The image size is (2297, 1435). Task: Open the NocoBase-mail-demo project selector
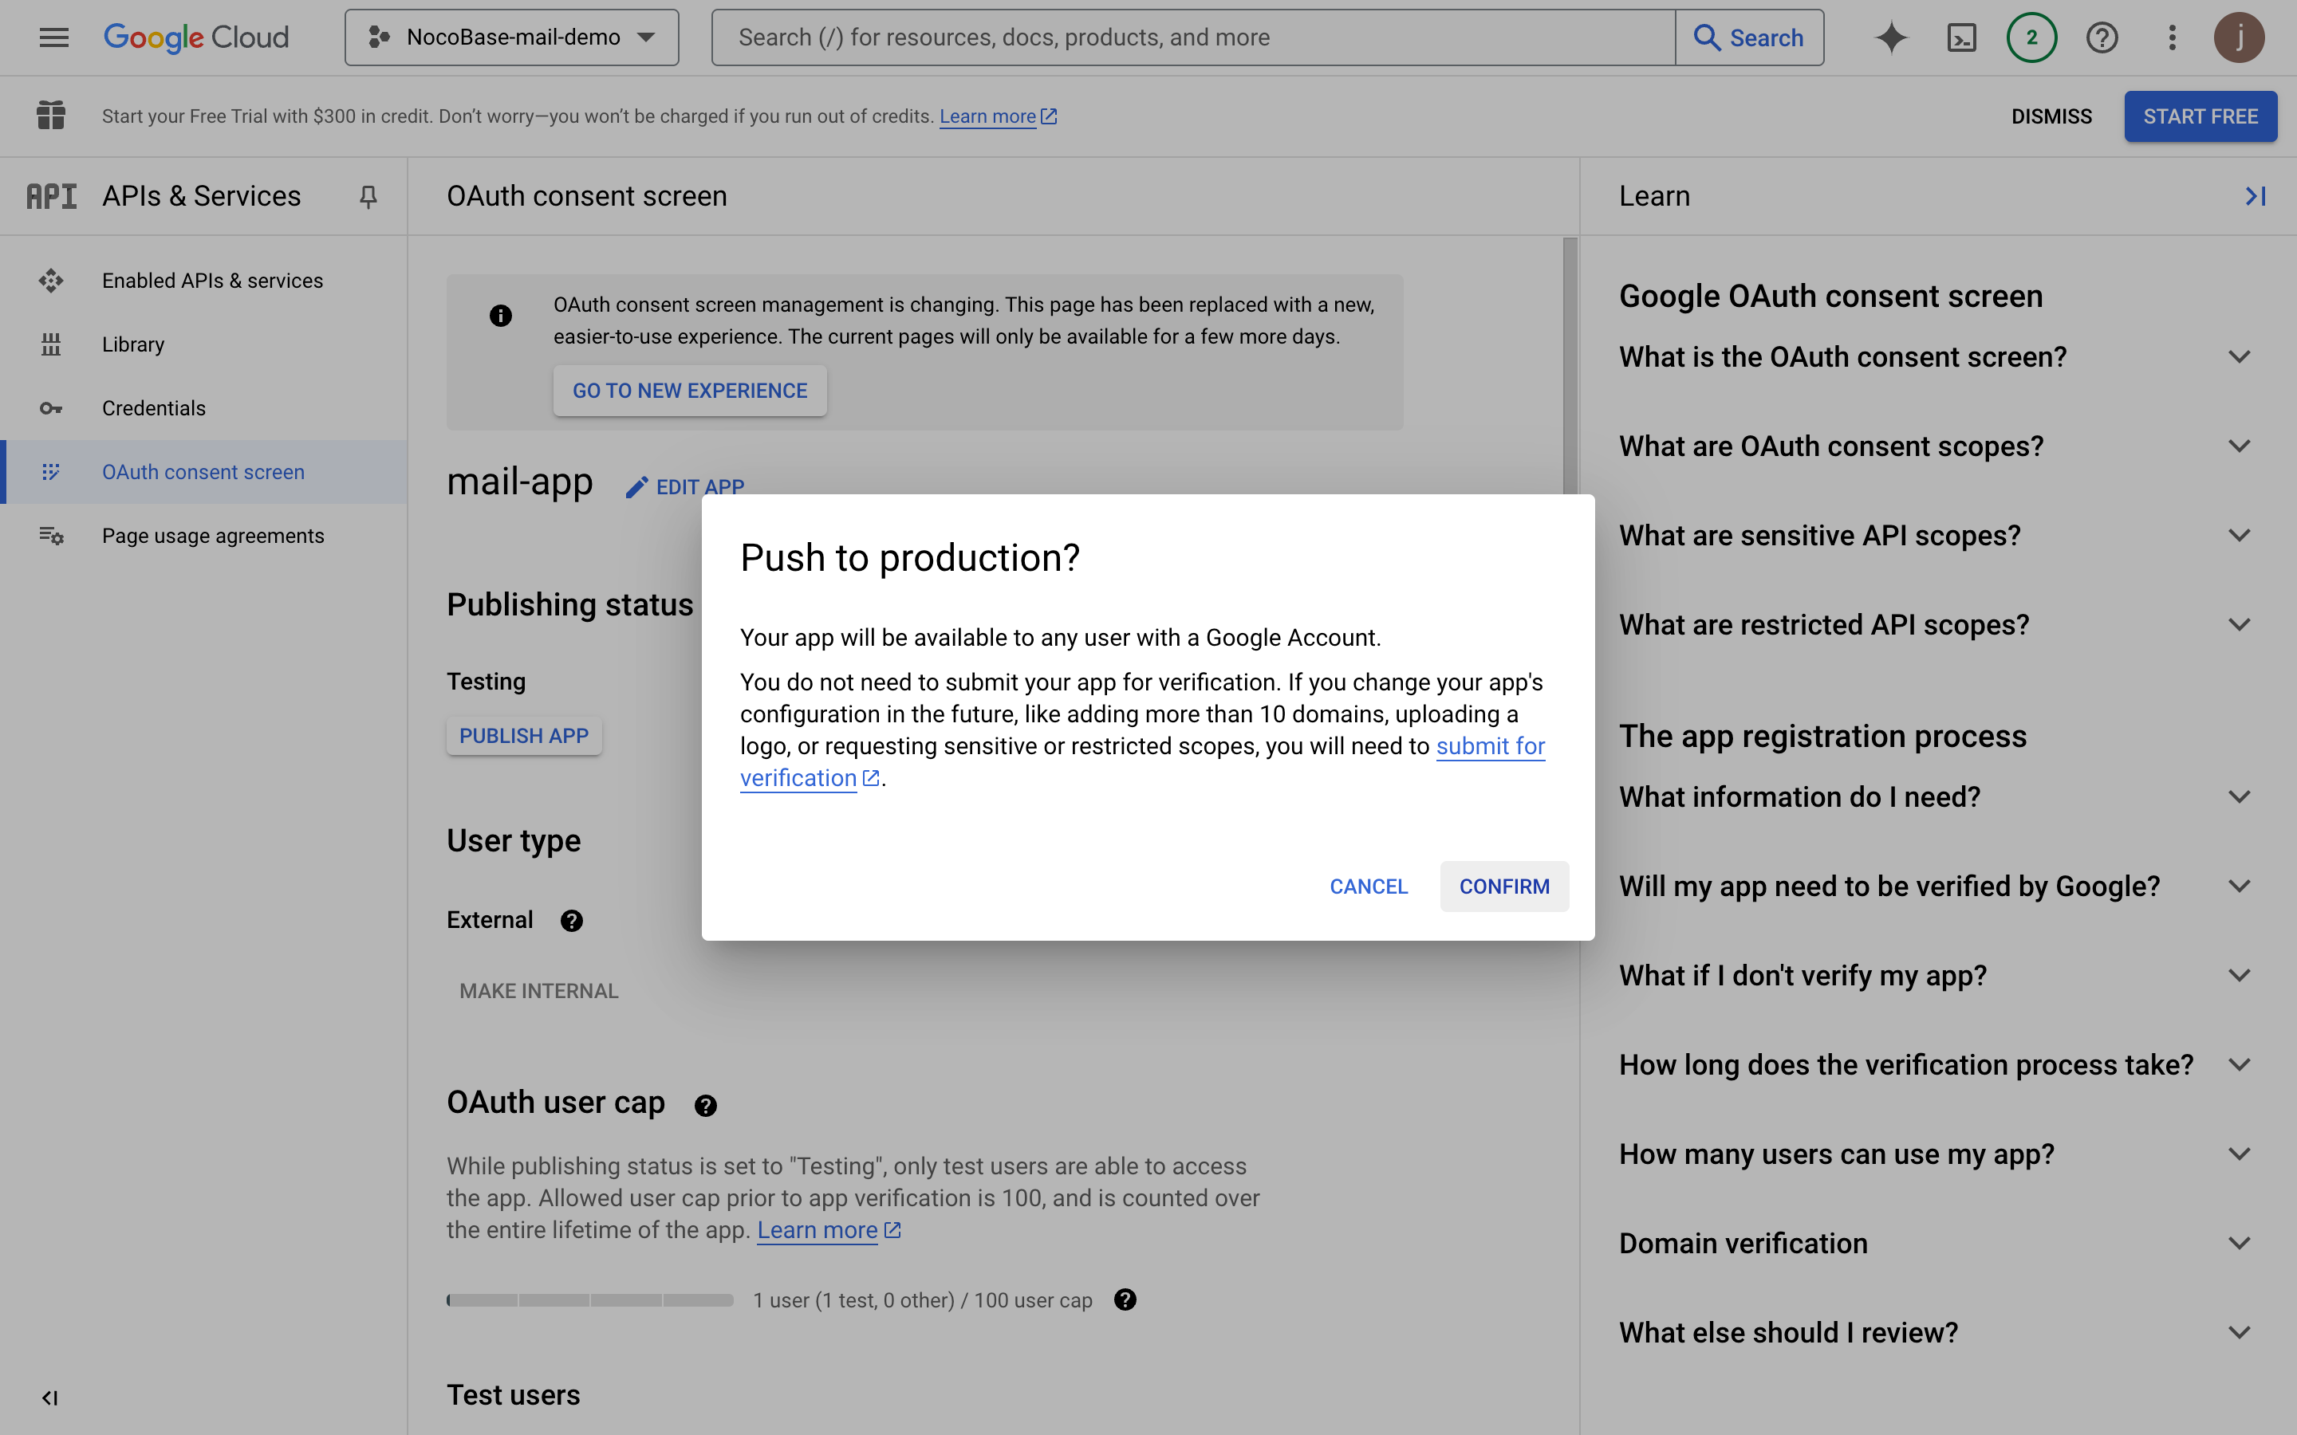[510, 37]
